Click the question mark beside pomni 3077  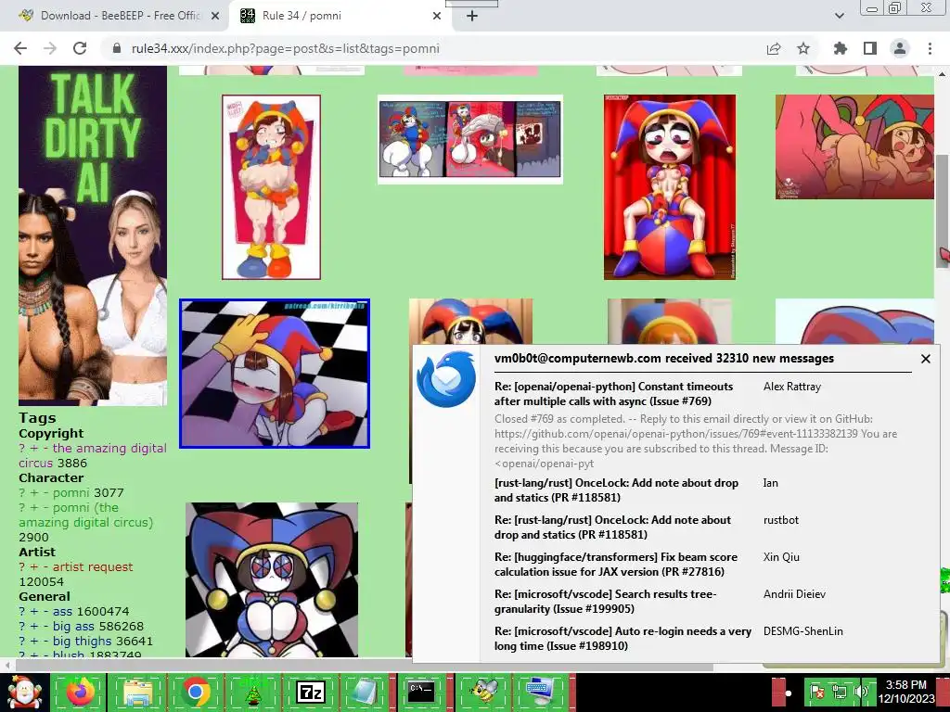22,493
